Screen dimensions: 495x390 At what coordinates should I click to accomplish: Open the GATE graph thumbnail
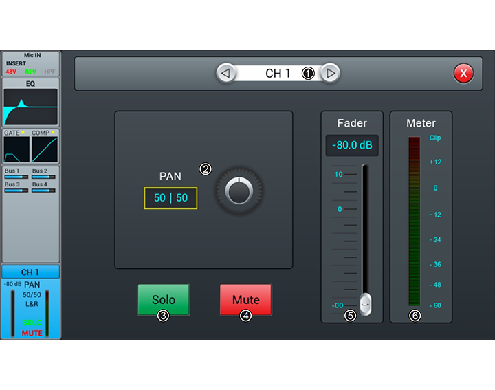click(x=16, y=149)
